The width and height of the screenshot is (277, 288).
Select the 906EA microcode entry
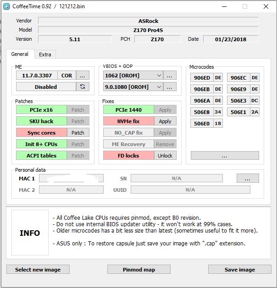click(202, 100)
